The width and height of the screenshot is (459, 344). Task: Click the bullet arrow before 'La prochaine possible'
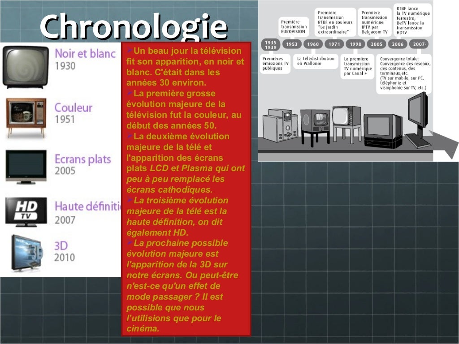[130, 242]
